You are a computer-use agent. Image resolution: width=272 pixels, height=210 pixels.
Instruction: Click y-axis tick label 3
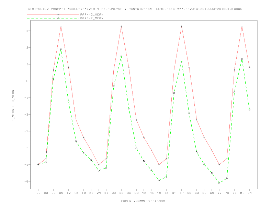(27, 31)
